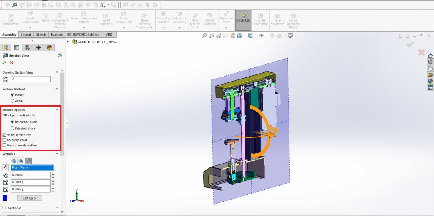
Task: Click the Zoom to Area icon
Action: pyautogui.click(x=212, y=36)
